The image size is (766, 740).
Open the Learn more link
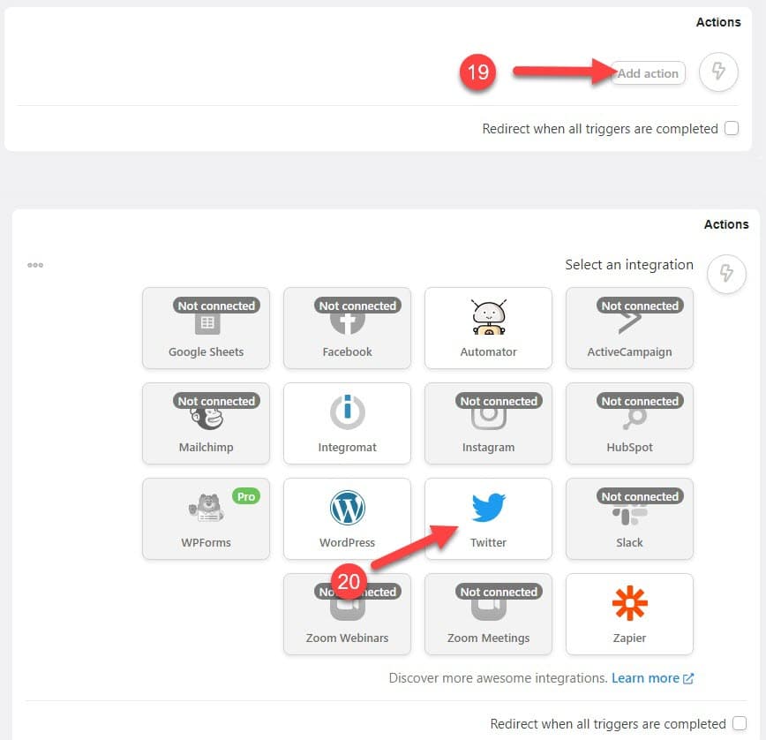coord(652,678)
